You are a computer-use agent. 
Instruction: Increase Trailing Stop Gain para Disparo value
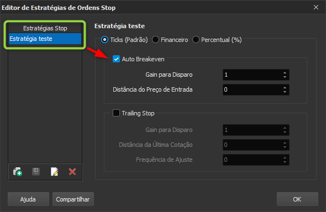tap(285, 128)
